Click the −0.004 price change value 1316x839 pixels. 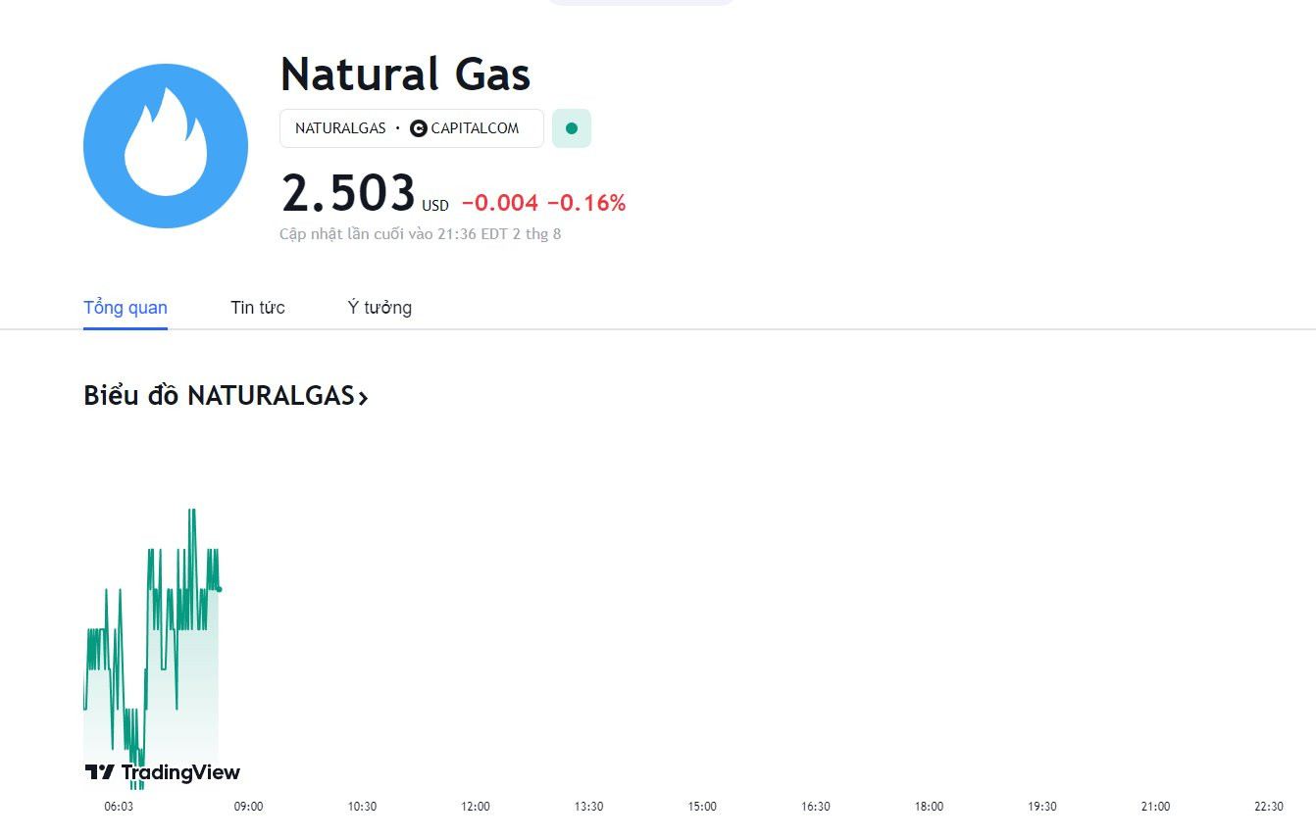500,203
